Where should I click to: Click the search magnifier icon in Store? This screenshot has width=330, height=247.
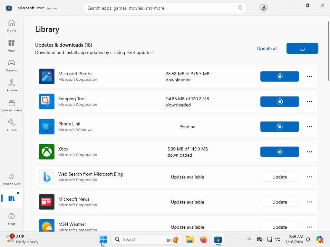[x=240, y=8]
